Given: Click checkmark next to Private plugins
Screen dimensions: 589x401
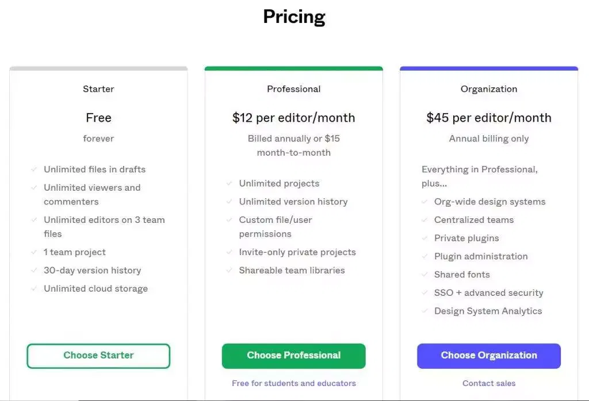Looking at the screenshot, I should click(424, 238).
